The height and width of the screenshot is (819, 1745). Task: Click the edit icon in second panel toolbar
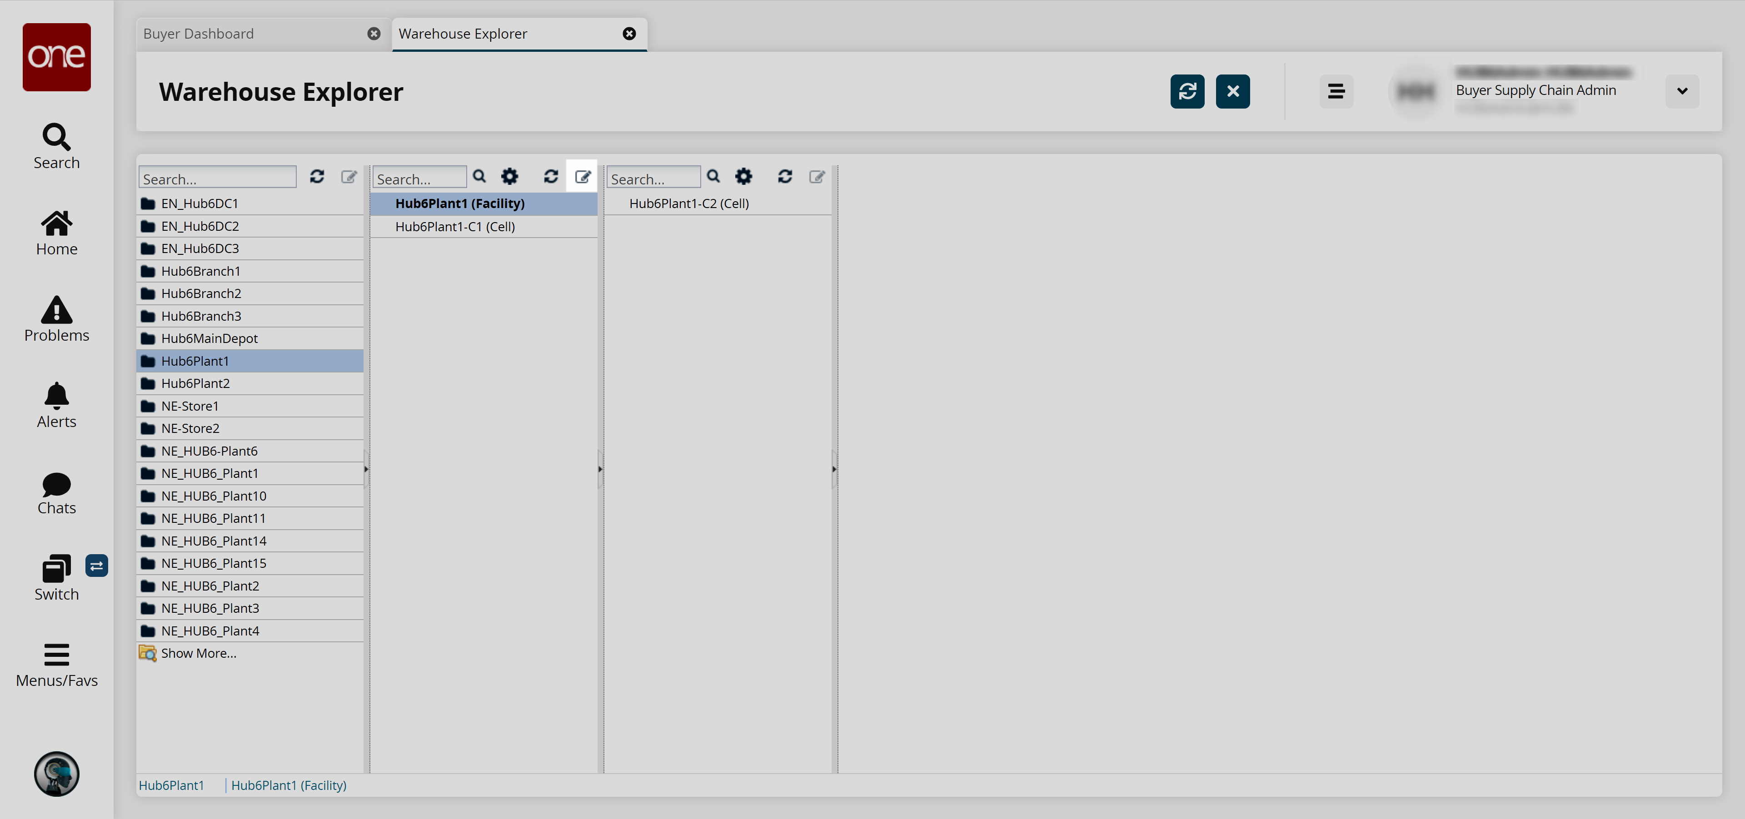[582, 177]
